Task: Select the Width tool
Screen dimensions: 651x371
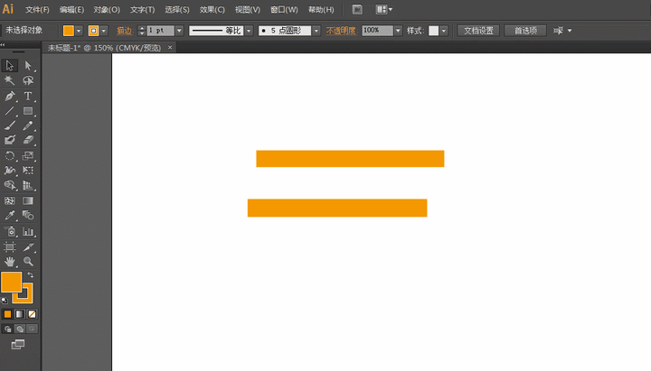Action: click(x=10, y=171)
